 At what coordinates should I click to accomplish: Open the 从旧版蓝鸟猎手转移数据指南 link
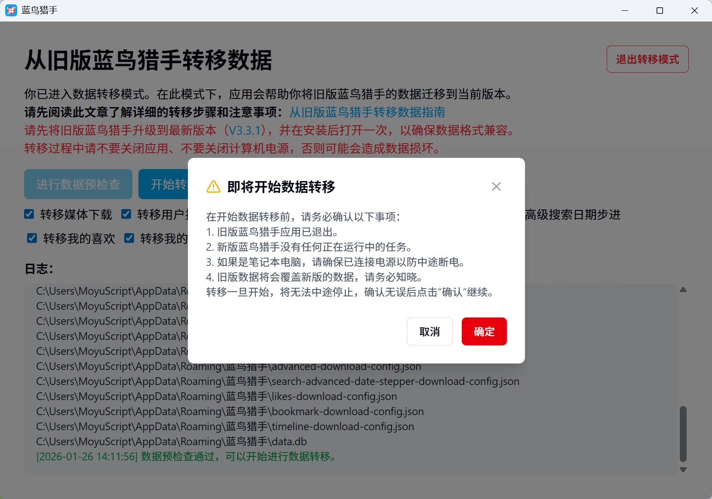pyautogui.click(x=367, y=112)
